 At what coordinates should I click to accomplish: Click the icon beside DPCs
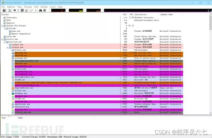5,20
